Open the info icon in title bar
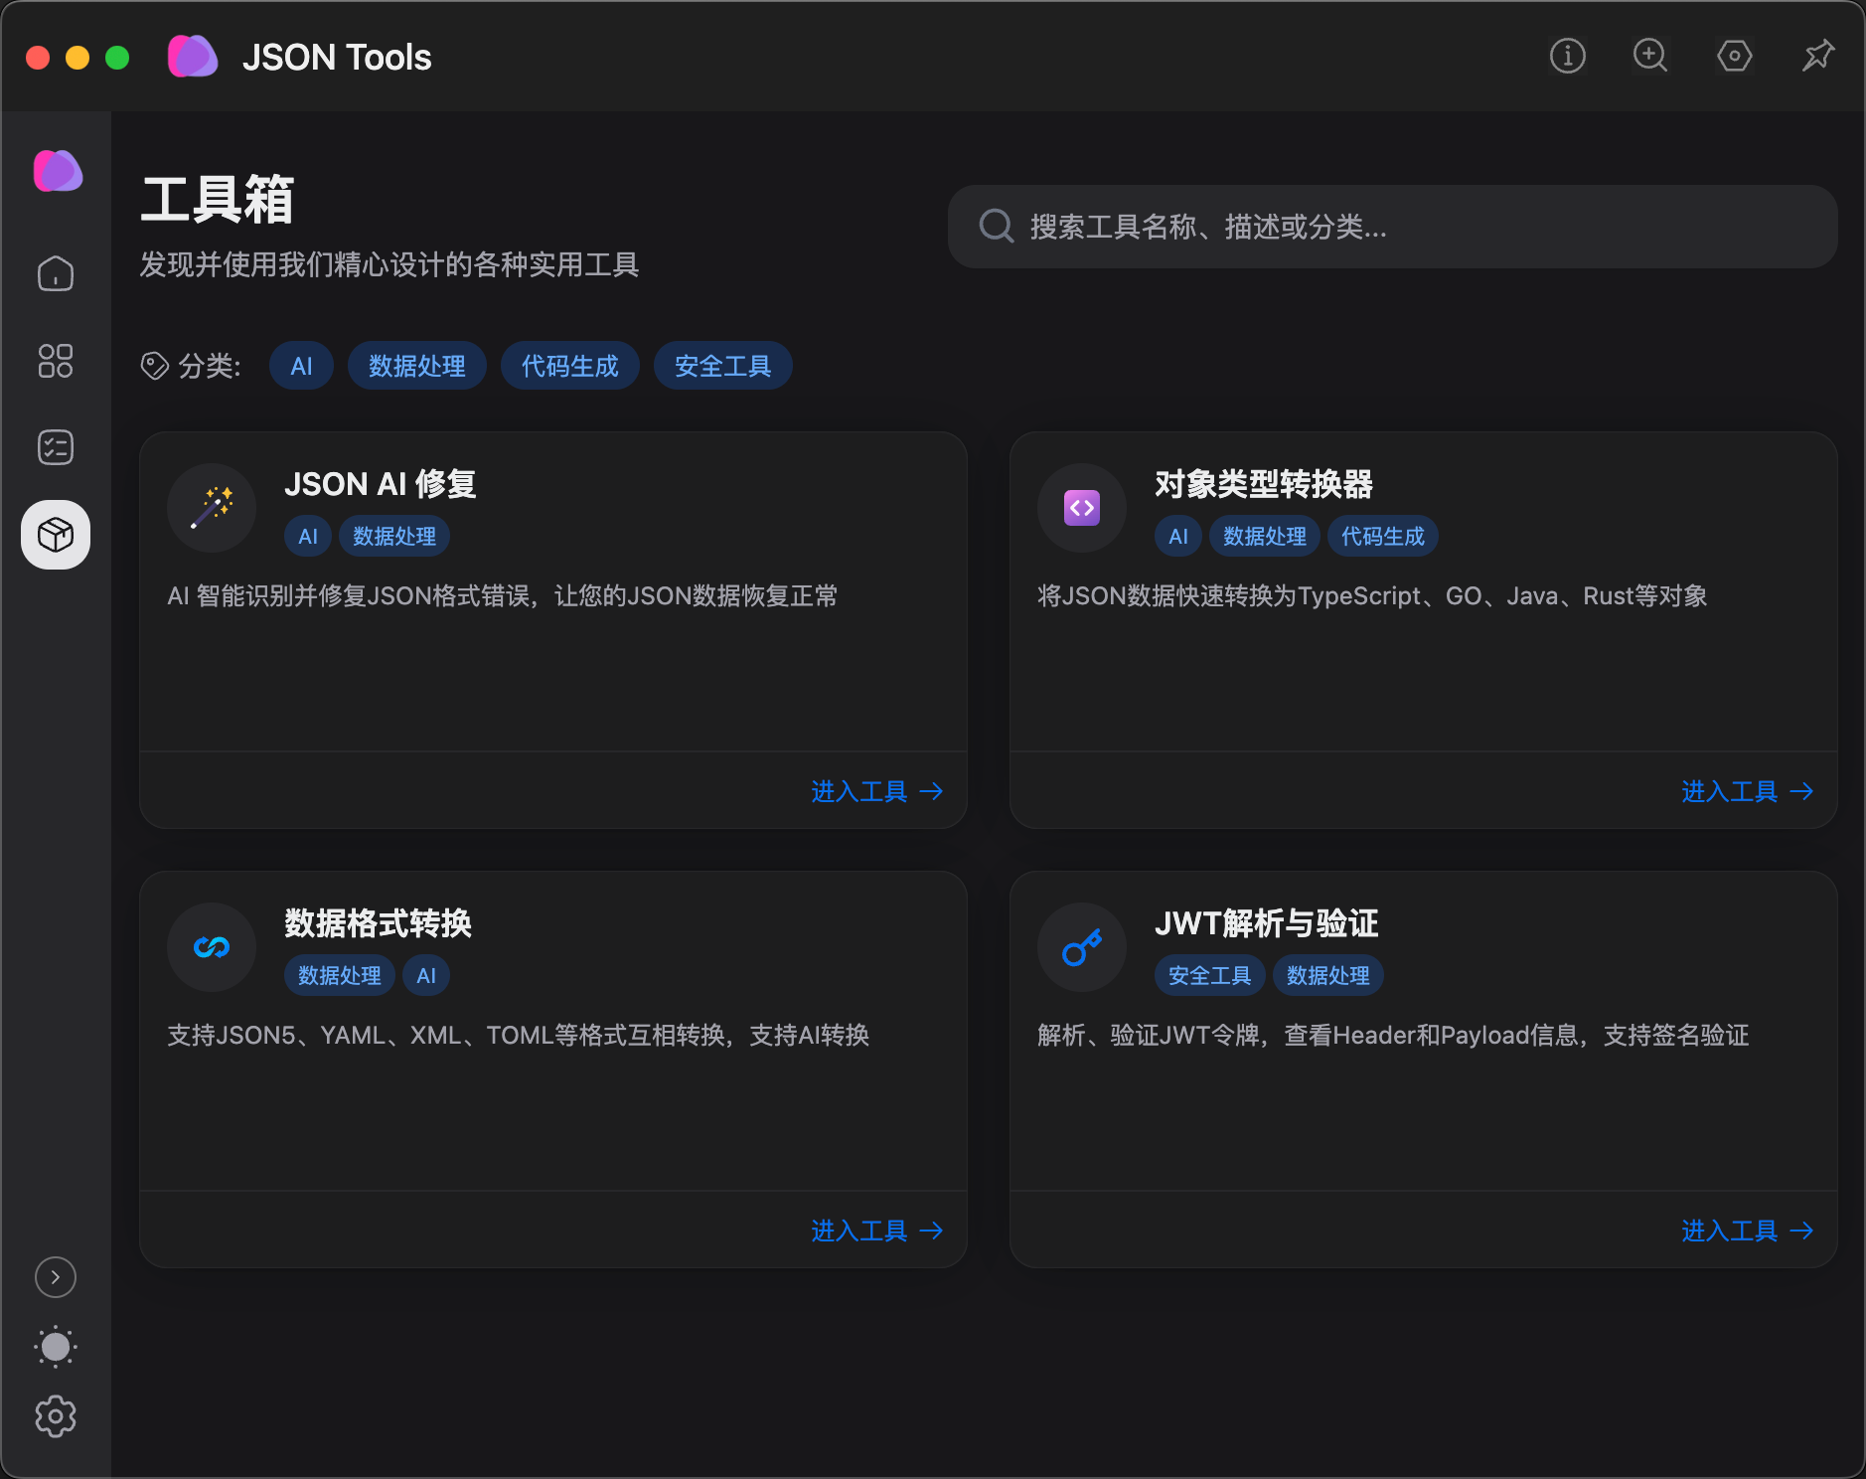This screenshot has width=1866, height=1479. [x=1567, y=56]
